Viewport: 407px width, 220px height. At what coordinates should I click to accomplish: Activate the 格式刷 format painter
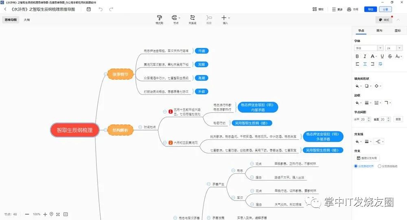(160, 20)
